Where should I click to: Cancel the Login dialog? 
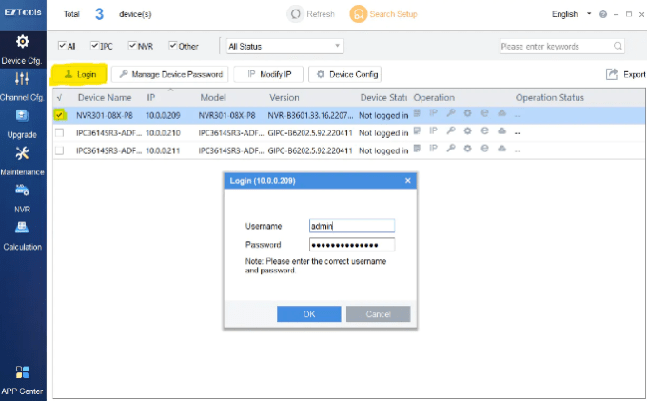pos(378,314)
